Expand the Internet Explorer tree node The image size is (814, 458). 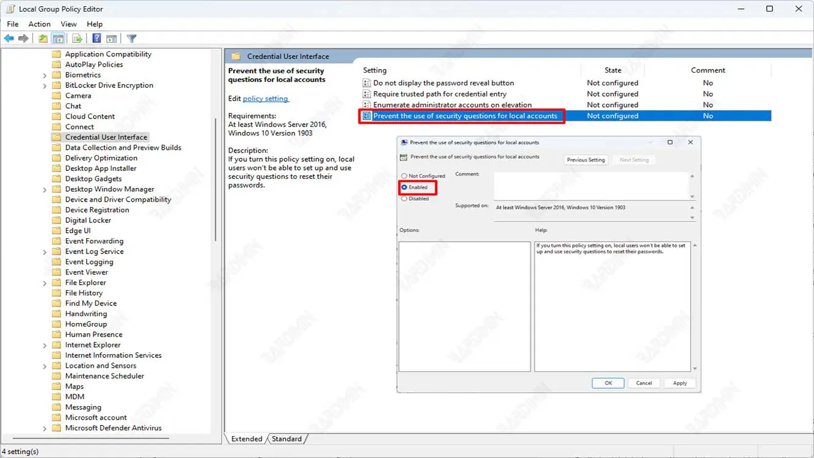45,346
